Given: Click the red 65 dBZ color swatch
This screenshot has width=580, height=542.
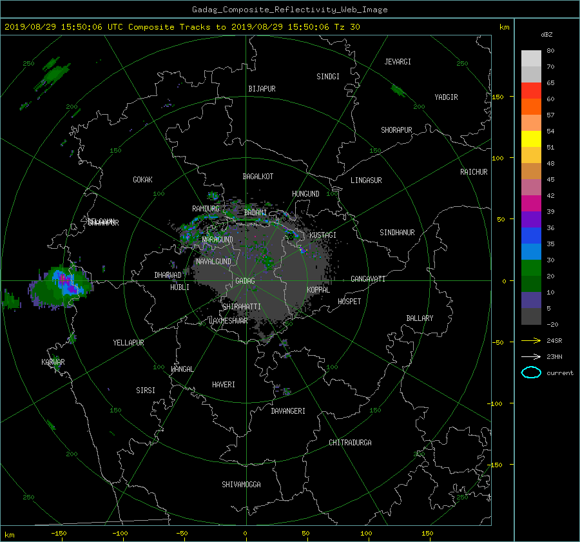Looking at the screenshot, I should click(x=531, y=91).
